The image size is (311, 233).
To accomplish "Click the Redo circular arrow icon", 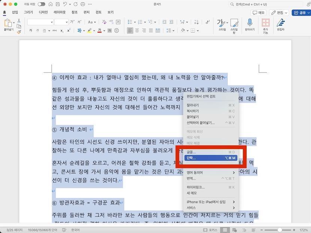I will click(76, 4).
